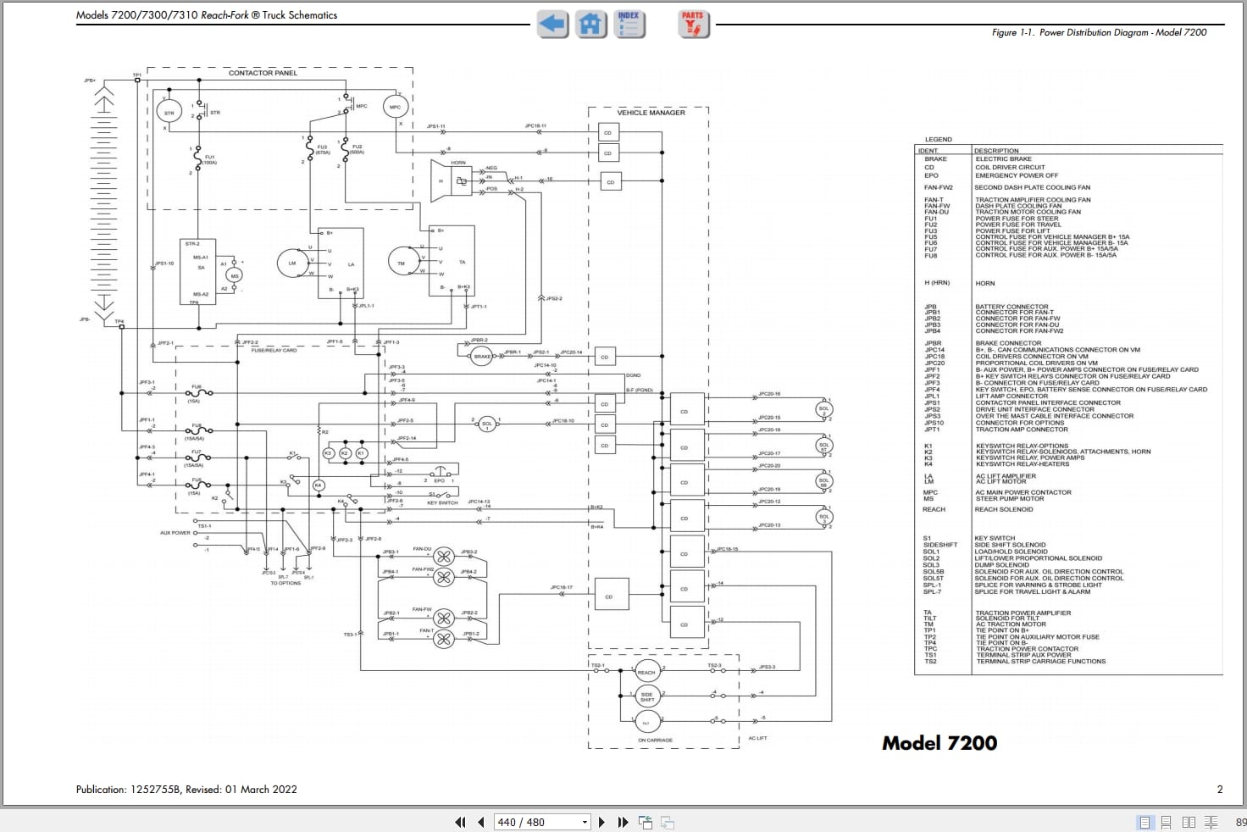This screenshot has height=832, width=1247.
Task: Click the CONTACTOR PANEL label in schematic
Action: pos(263,73)
